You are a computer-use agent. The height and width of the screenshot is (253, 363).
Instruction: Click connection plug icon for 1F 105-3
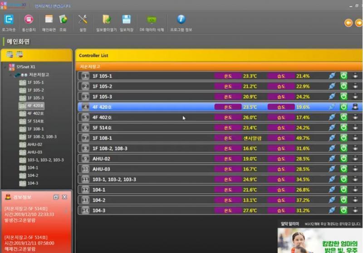tap(332, 97)
